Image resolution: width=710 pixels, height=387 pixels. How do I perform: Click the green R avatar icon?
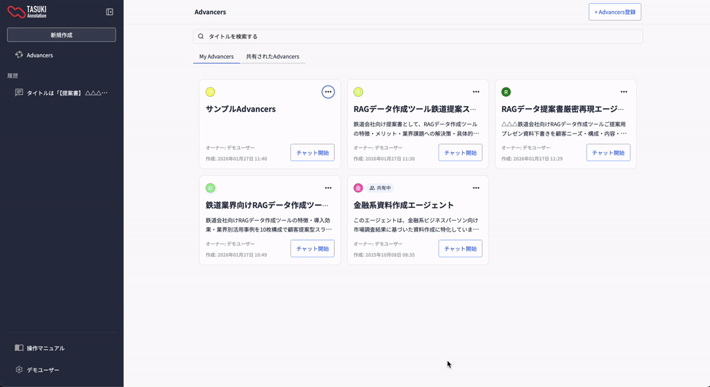click(x=506, y=92)
